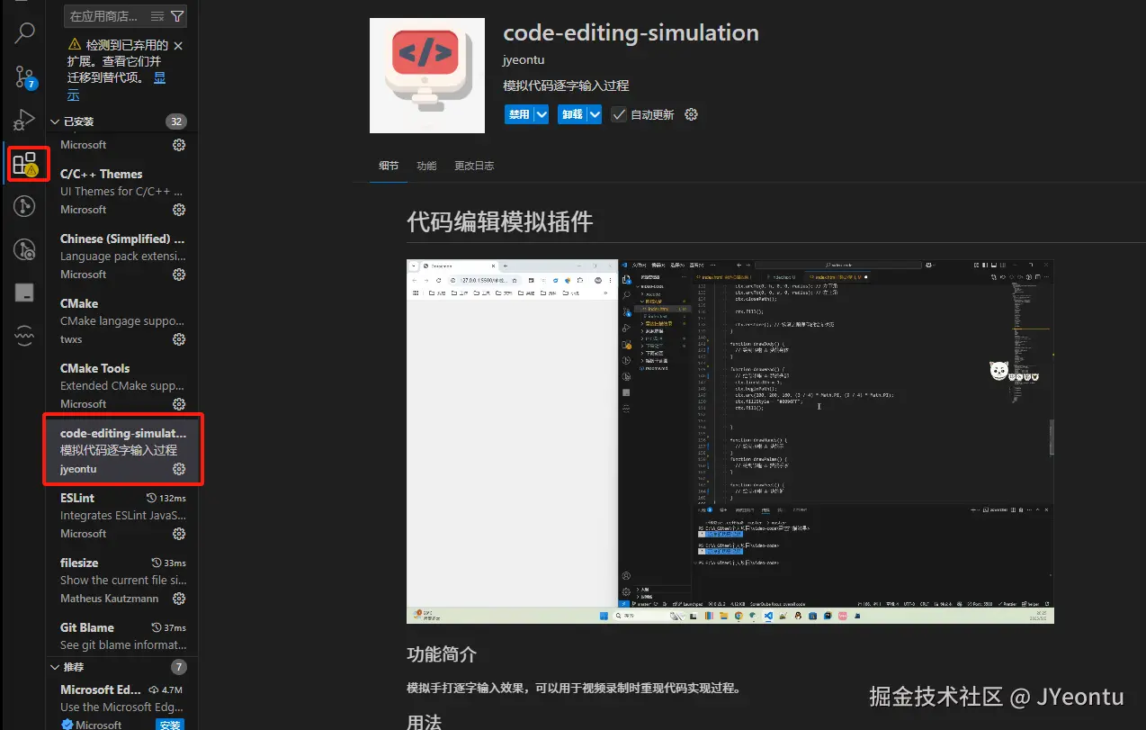Screen dimensions: 1146x730
Task: Open the Git Graph activity bar icon
Action: [25, 206]
